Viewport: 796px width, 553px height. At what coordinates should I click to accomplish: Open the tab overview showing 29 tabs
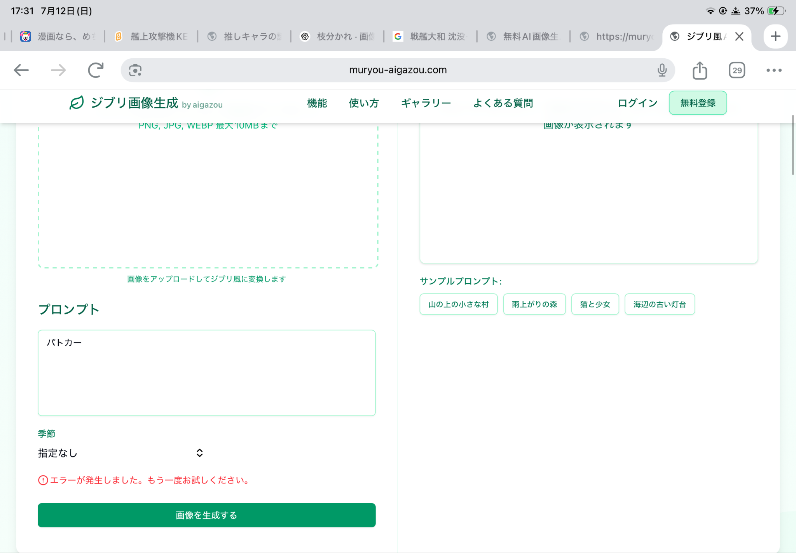(737, 70)
